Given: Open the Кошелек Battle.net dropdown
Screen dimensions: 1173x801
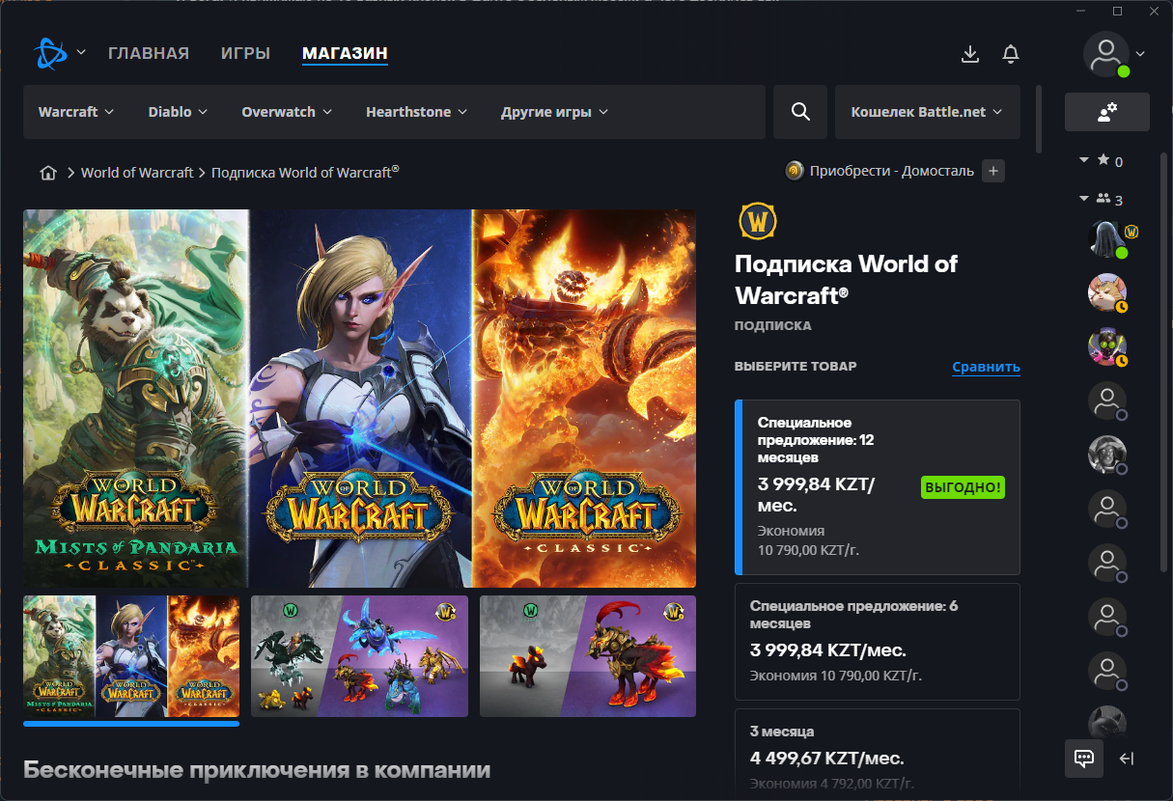Looking at the screenshot, I should click(927, 112).
